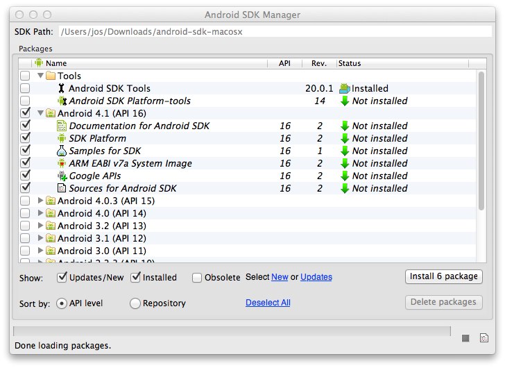Click the green download arrow for SDK Platform

(x=345, y=138)
